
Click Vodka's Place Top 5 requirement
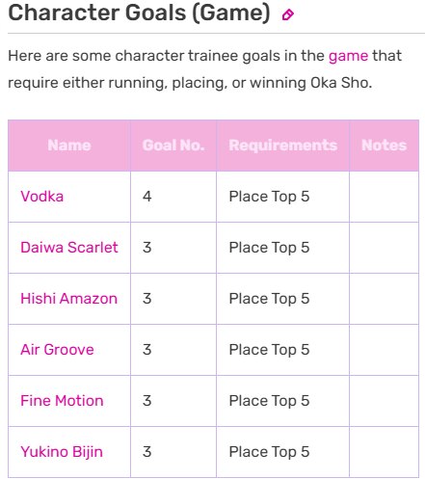point(269,197)
